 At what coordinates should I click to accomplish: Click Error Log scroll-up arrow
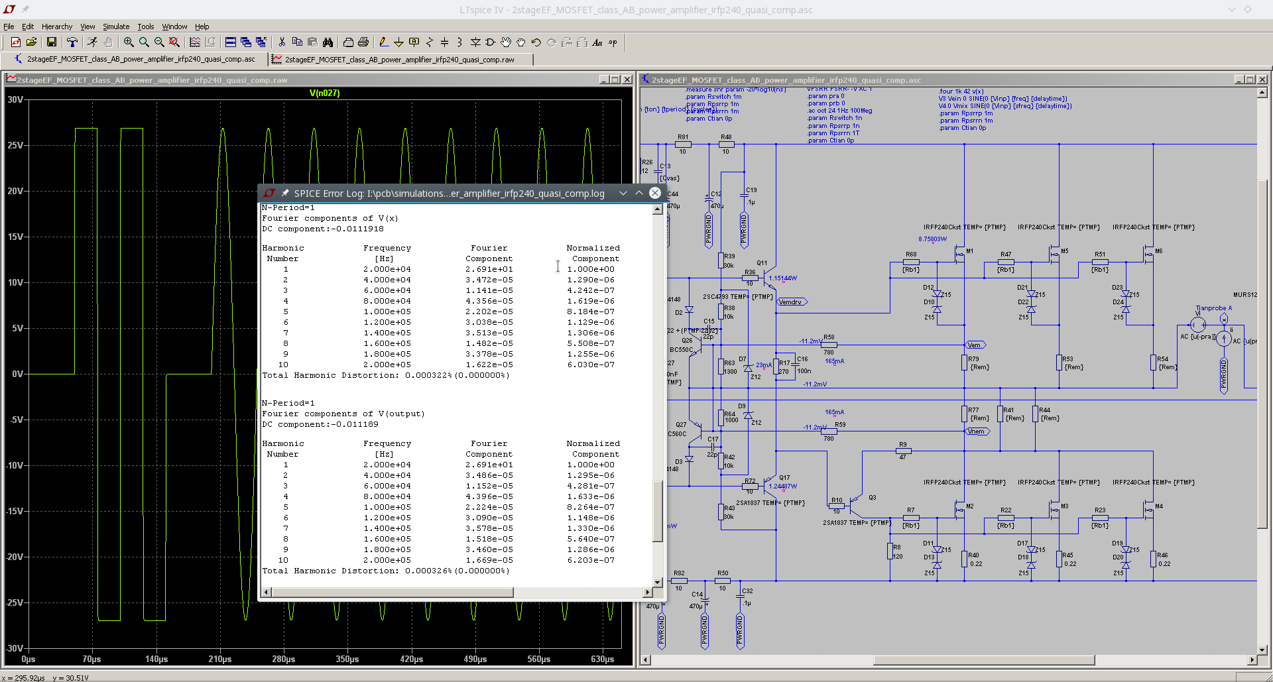click(658, 209)
